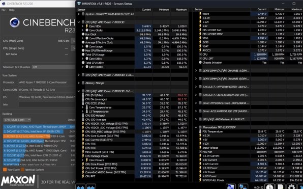Click the logging document icon
This screenshot has width=303, height=189.
click(281, 187)
